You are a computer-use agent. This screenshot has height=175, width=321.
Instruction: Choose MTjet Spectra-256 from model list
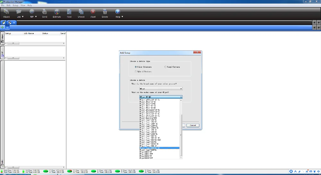[159, 118]
